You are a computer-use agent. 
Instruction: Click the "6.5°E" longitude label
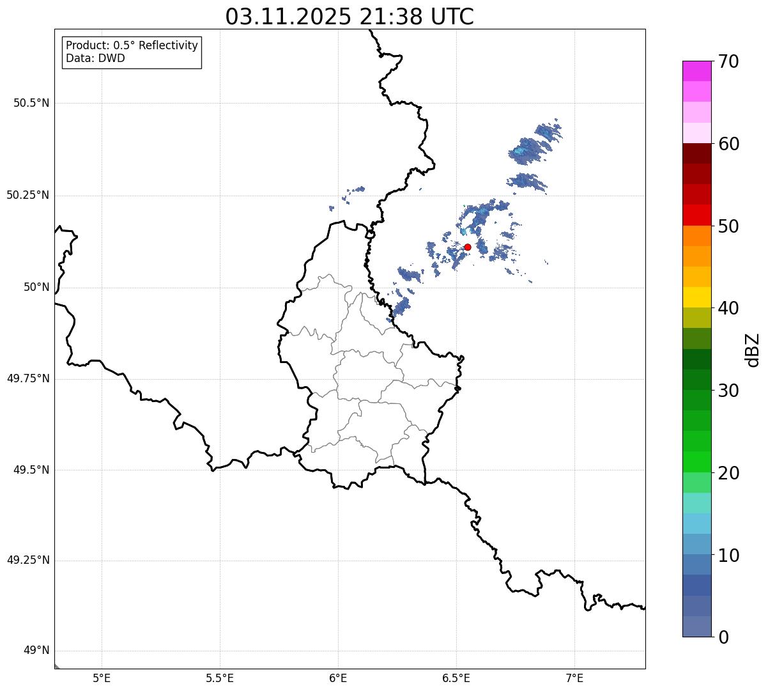click(456, 678)
